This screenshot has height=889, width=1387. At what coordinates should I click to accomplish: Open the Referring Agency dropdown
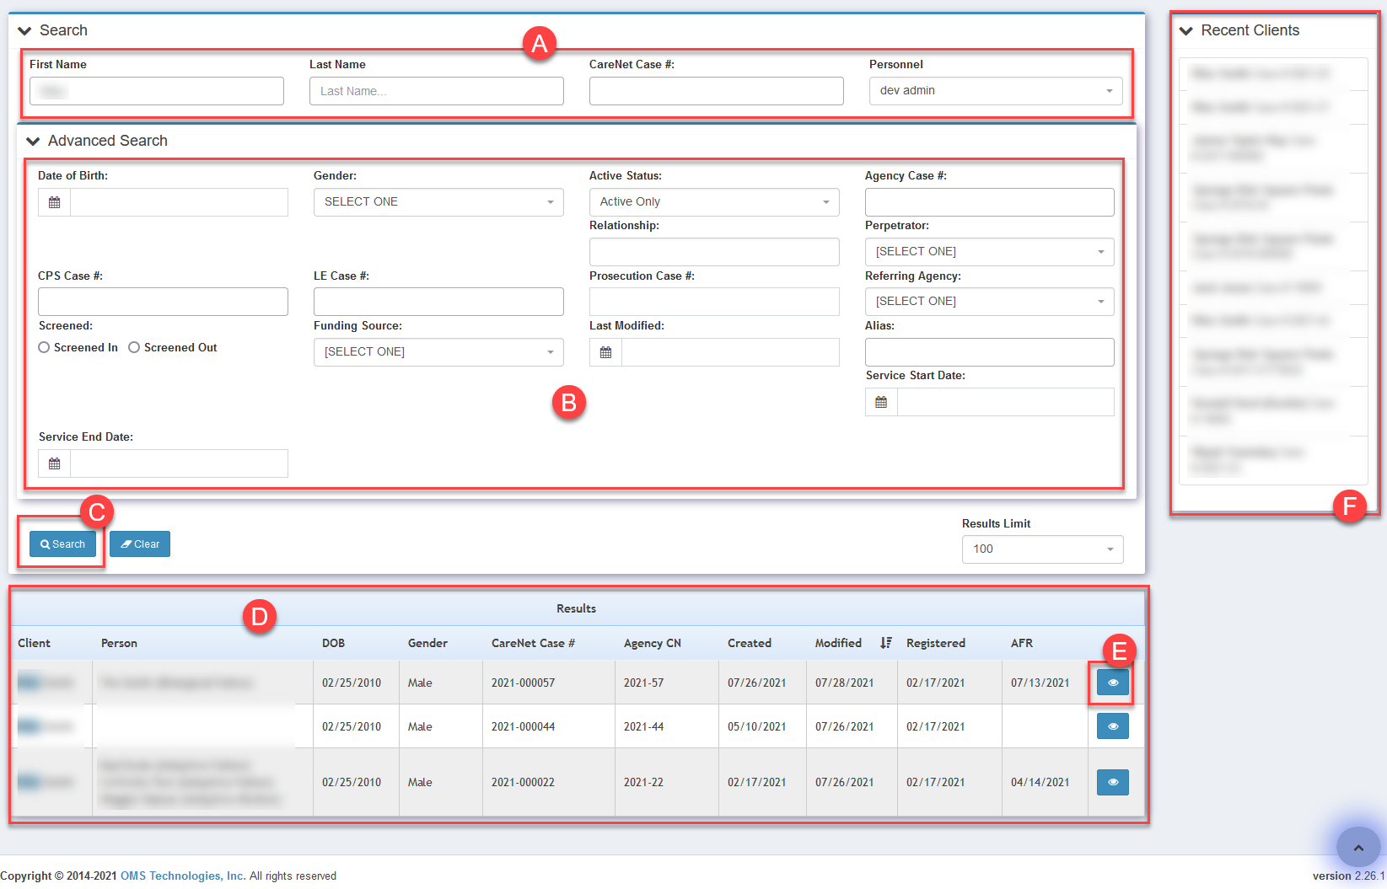tap(990, 302)
